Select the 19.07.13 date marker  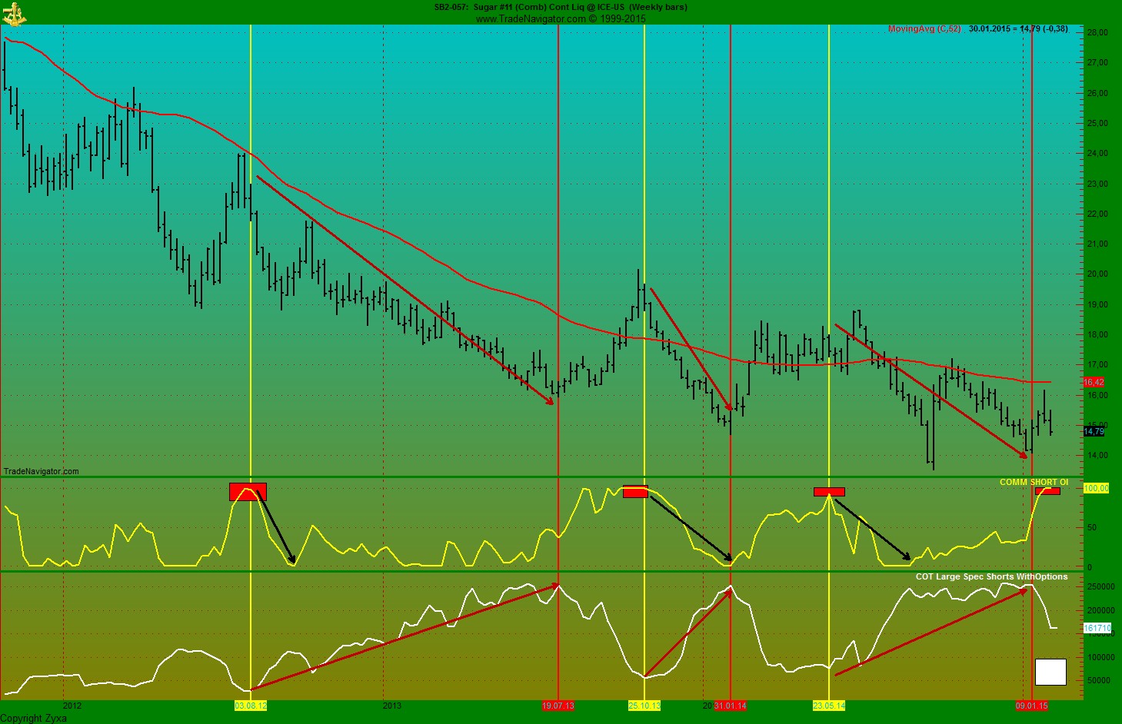[x=558, y=706]
